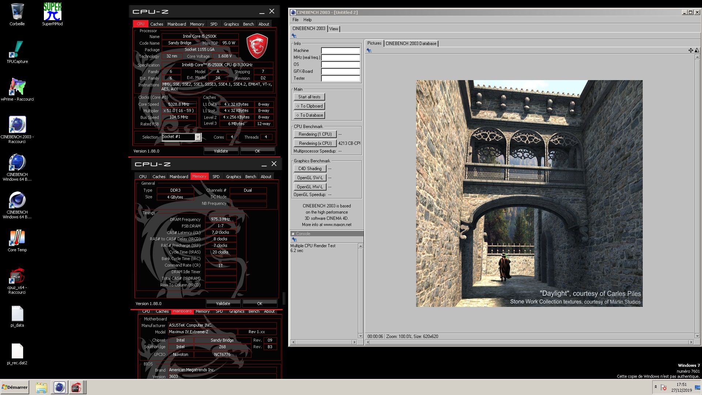The image size is (702, 395).
Task: Switch to the View tab in Cinebench
Action: point(333,29)
